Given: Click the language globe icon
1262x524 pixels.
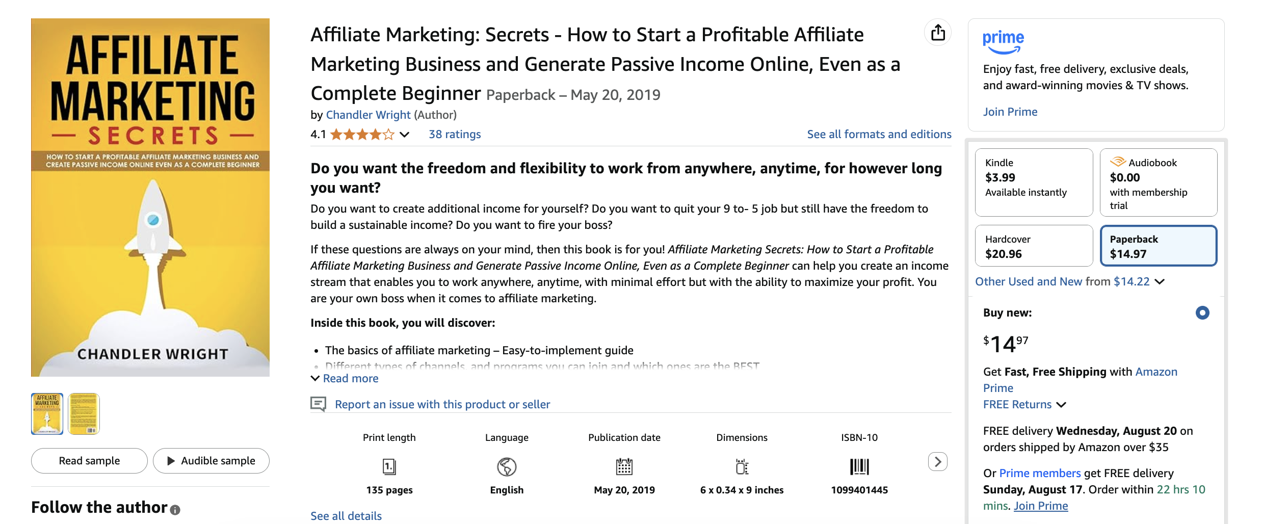Looking at the screenshot, I should click(x=506, y=466).
